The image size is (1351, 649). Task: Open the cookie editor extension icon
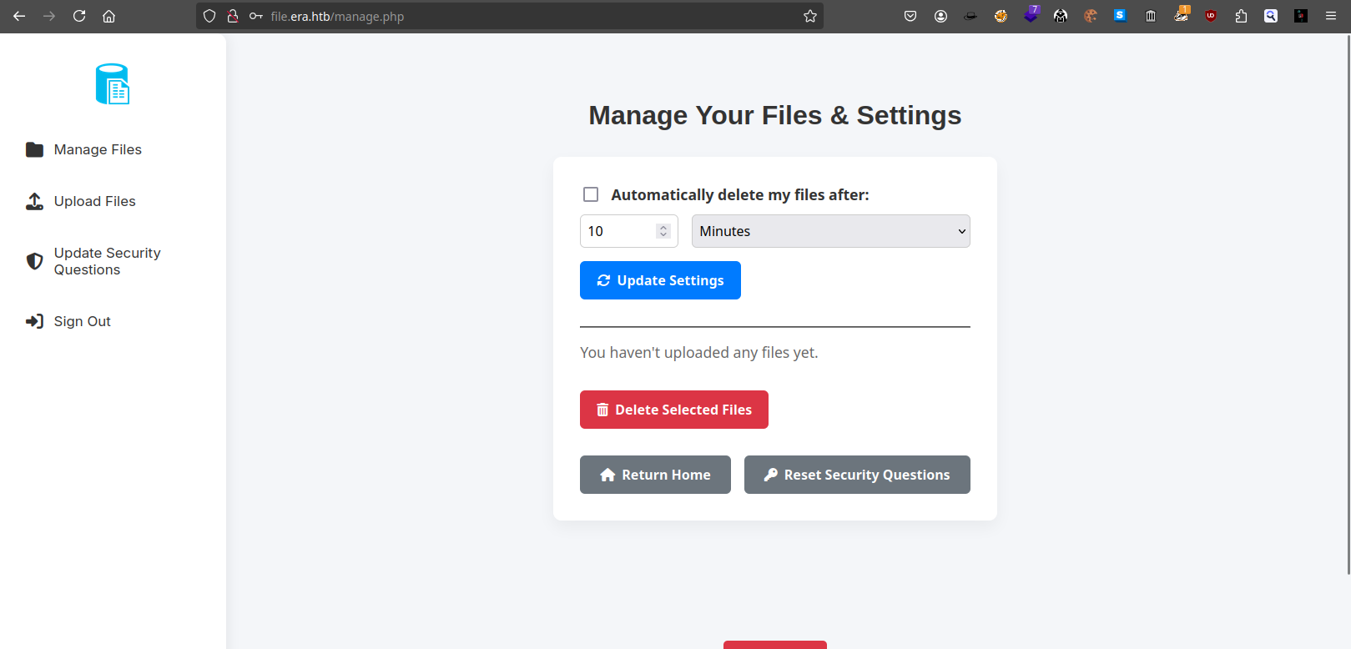point(1091,16)
